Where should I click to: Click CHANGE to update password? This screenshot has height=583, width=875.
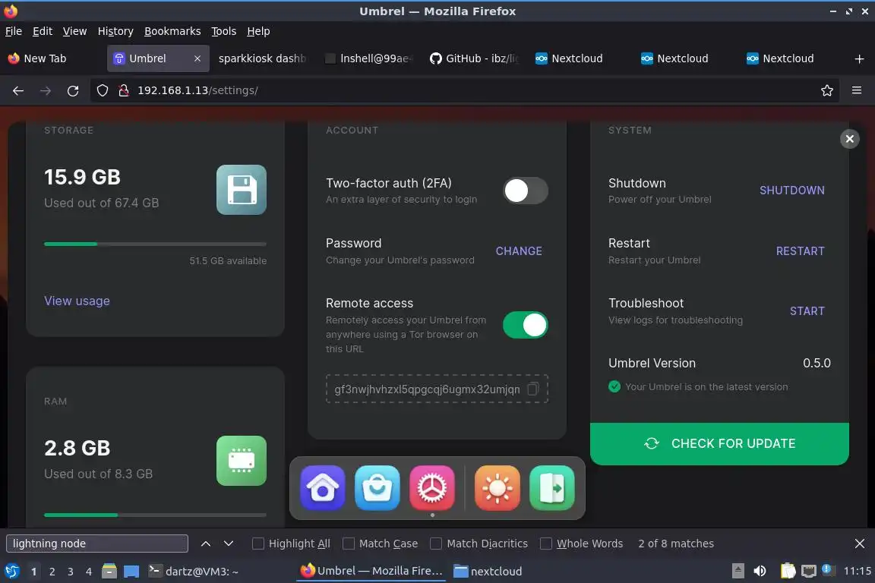(519, 251)
